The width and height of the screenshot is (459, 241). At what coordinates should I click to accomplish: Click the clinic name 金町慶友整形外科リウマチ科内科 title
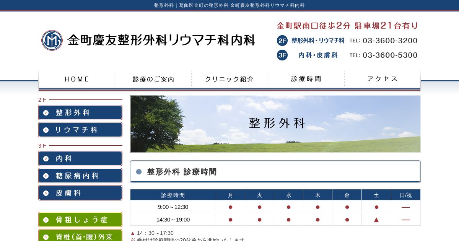(161, 40)
